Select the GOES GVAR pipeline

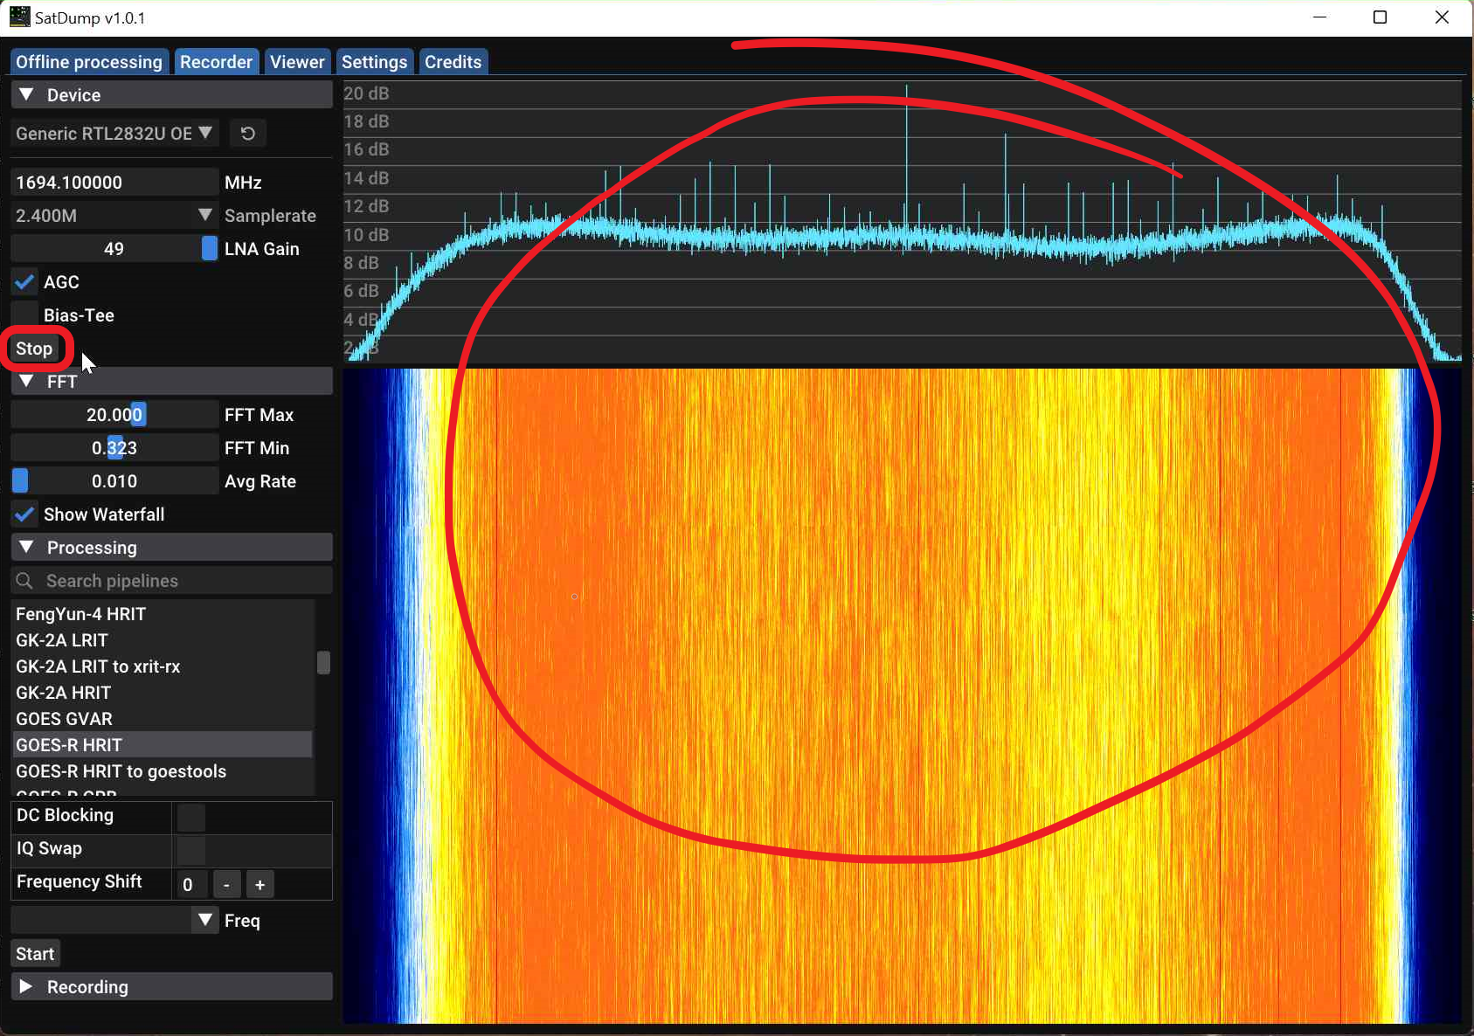65,719
